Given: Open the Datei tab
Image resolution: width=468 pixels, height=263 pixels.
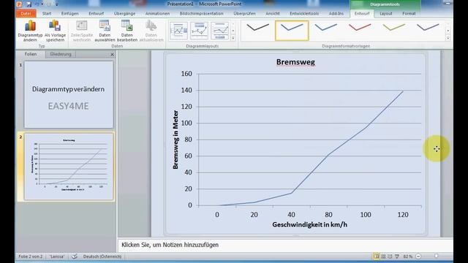Looking at the screenshot, I should click(26, 13).
